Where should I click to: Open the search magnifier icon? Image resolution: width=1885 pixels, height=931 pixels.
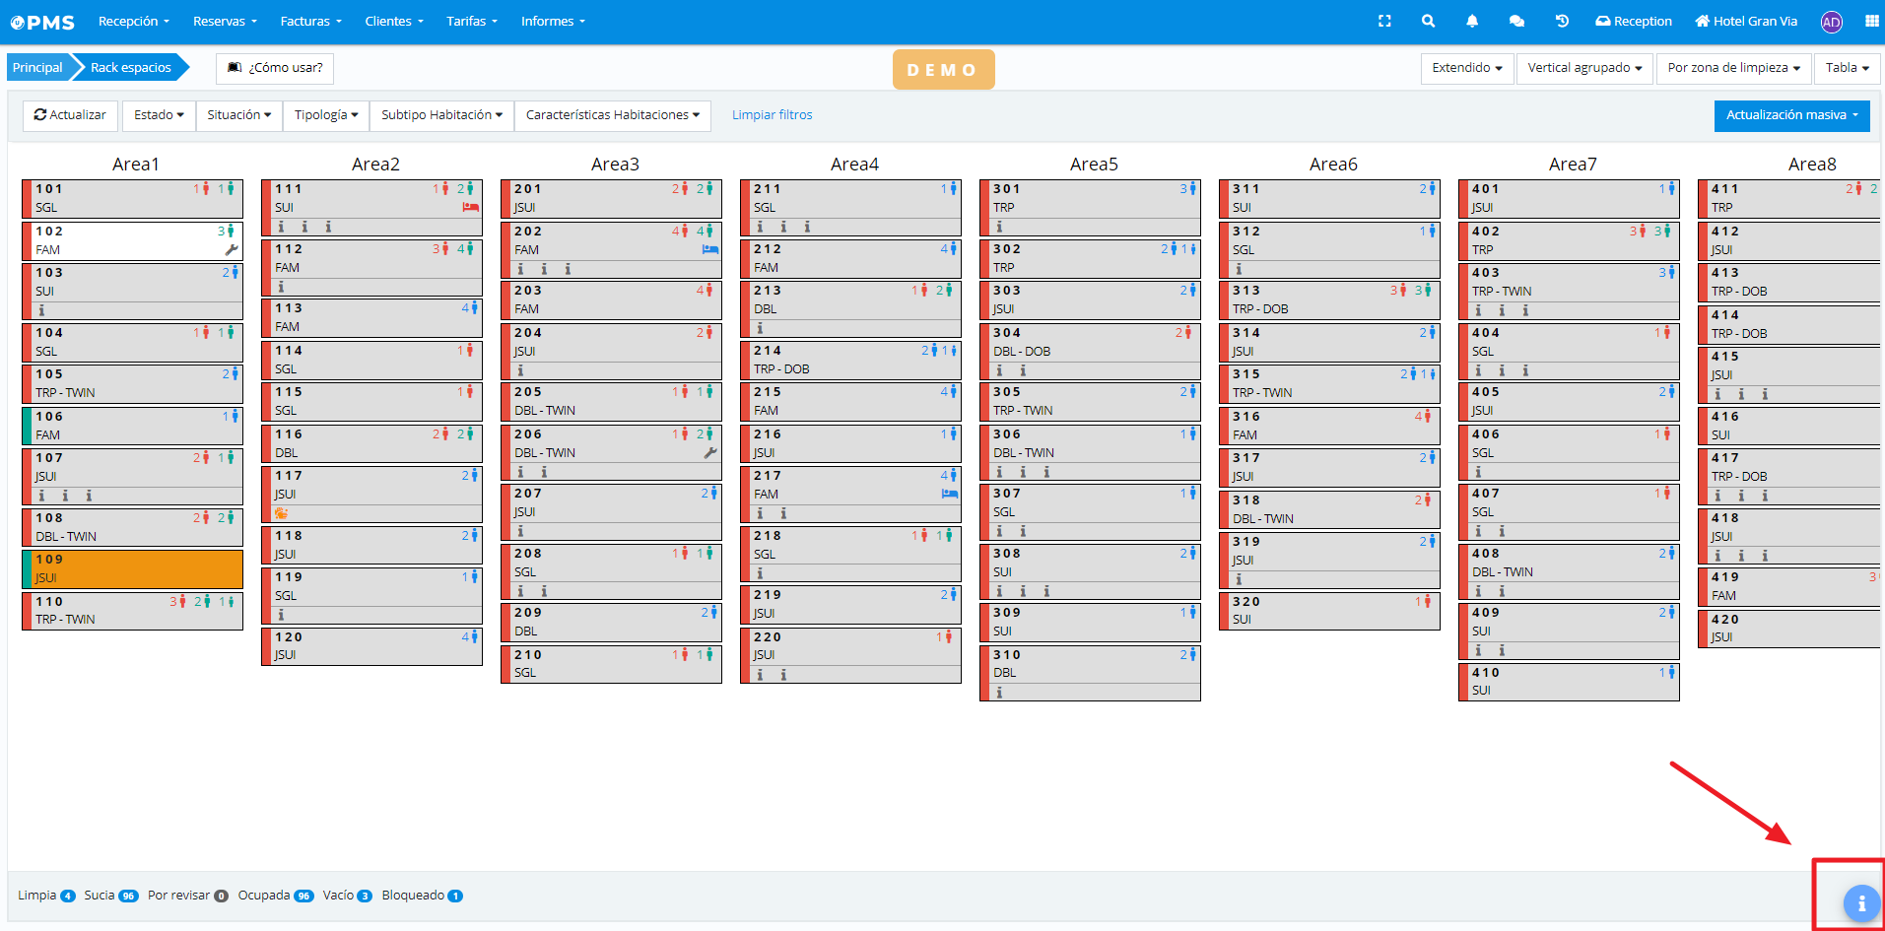point(1428,21)
